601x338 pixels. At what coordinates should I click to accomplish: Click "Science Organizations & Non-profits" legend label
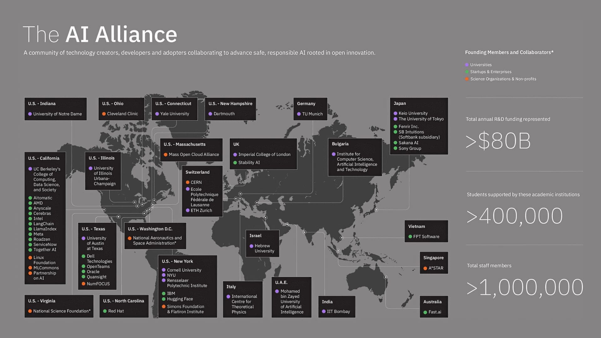[x=503, y=79]
